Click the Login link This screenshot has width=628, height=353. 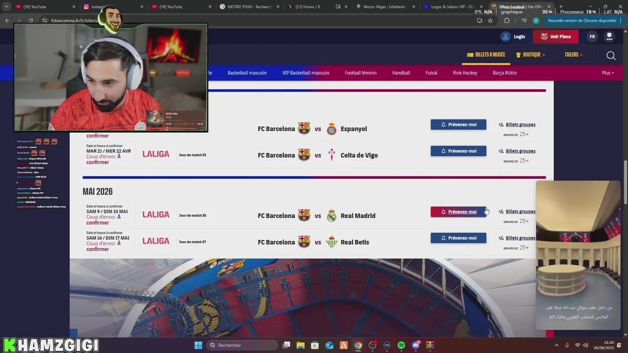(519, 37)
